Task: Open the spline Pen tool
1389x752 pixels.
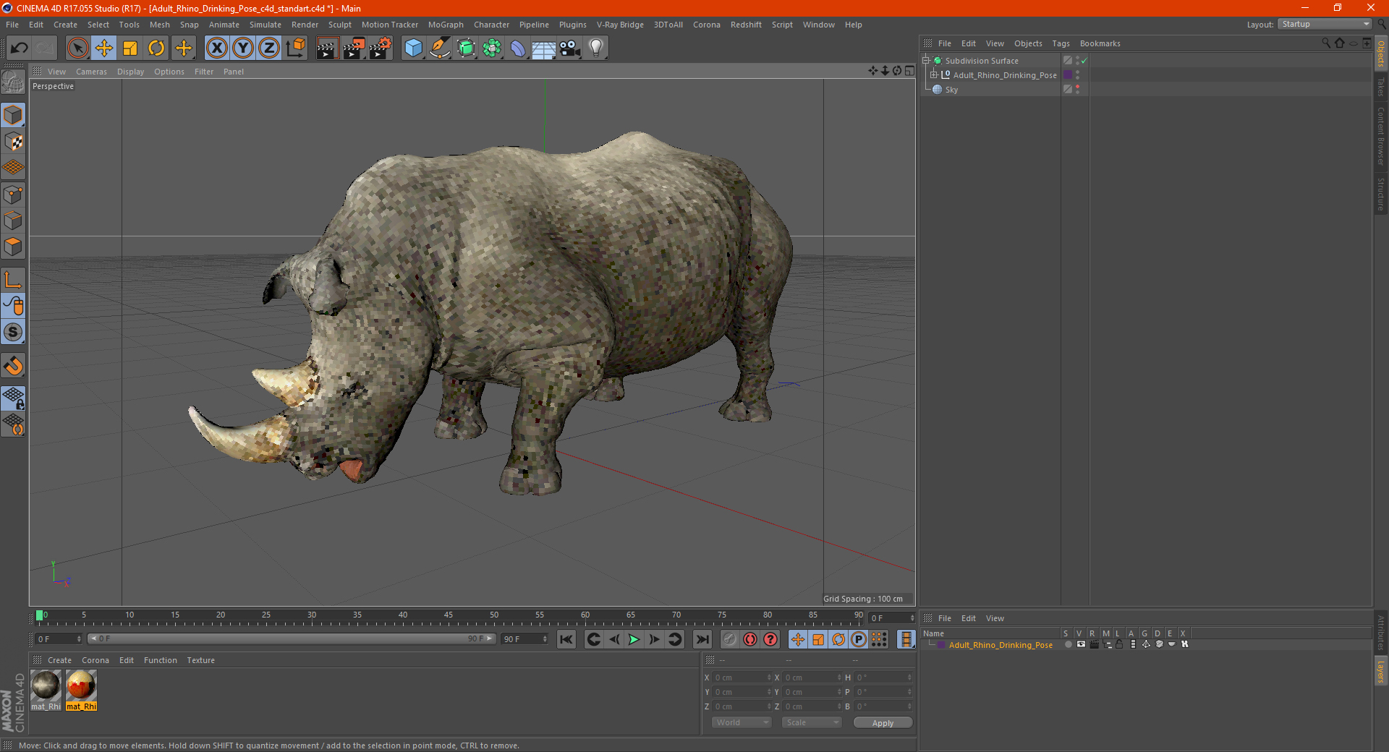Action: pos(440,48)
